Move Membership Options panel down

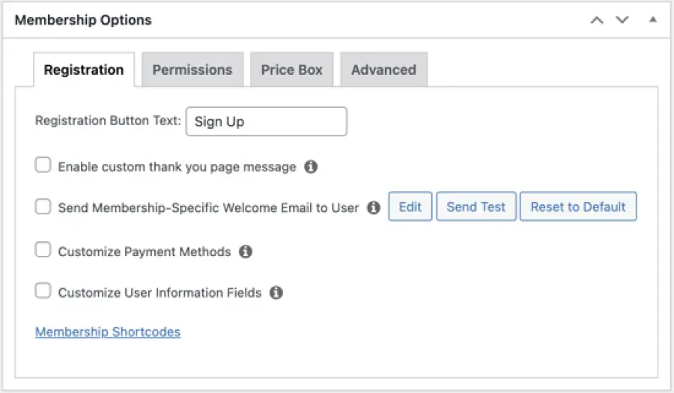point(622,19)
